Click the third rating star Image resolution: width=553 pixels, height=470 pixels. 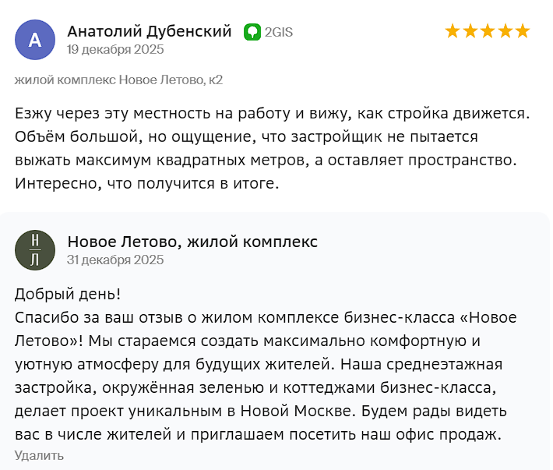pos(488,31)
